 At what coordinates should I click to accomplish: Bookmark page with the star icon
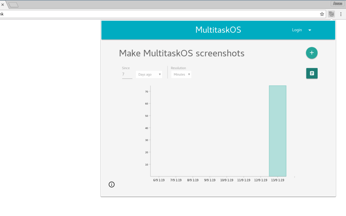322,14
